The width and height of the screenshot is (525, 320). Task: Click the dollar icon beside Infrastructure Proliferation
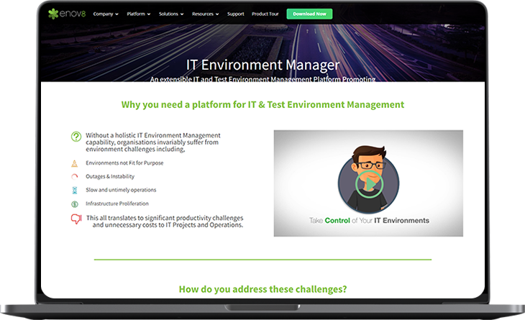75,204
